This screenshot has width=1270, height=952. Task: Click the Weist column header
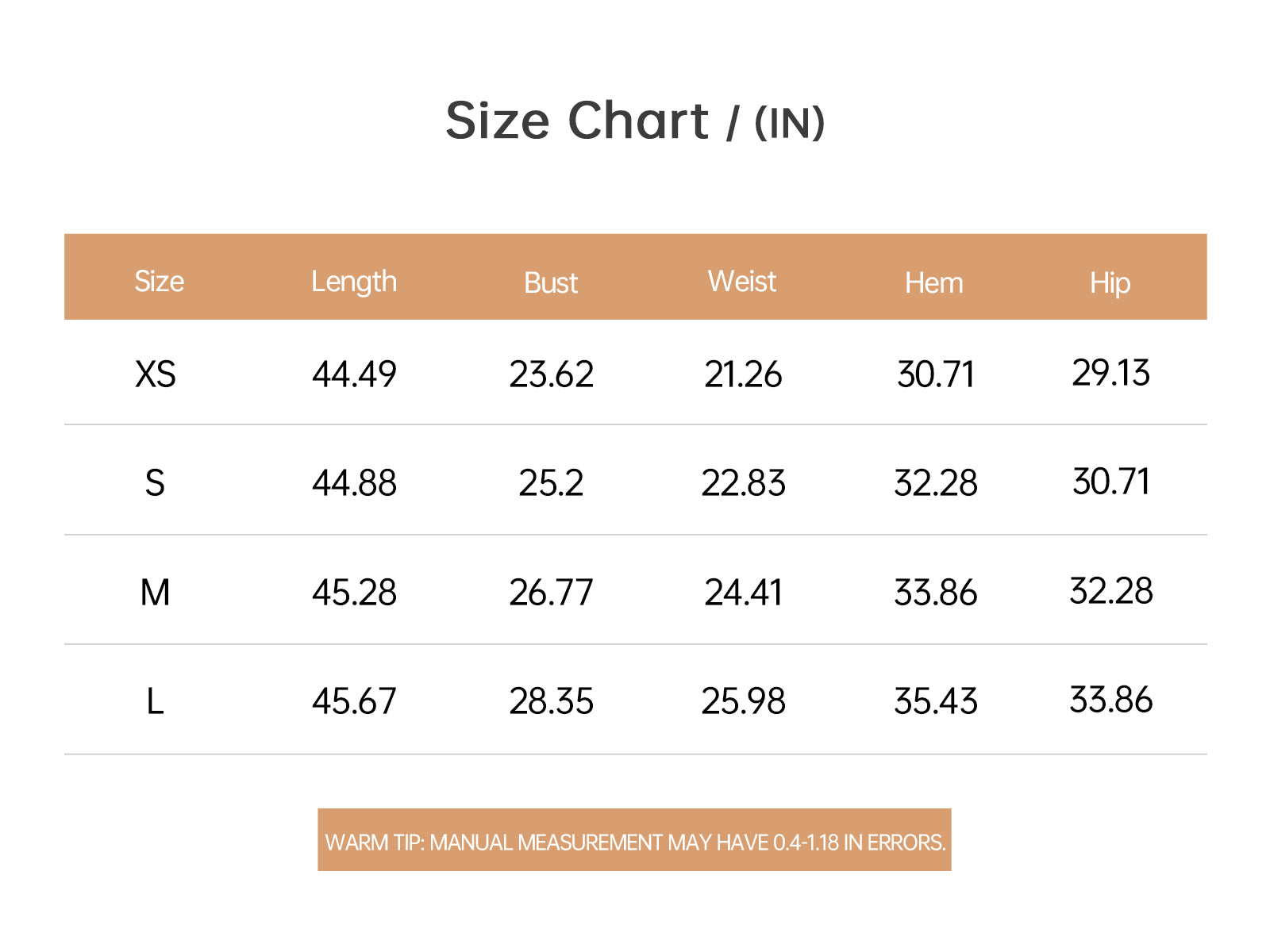tap(742, 282)
